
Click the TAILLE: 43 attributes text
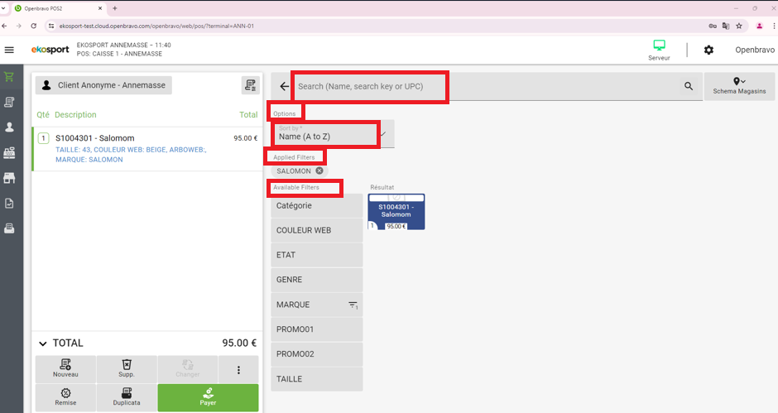pyautogui.click(x=131, y=155)
